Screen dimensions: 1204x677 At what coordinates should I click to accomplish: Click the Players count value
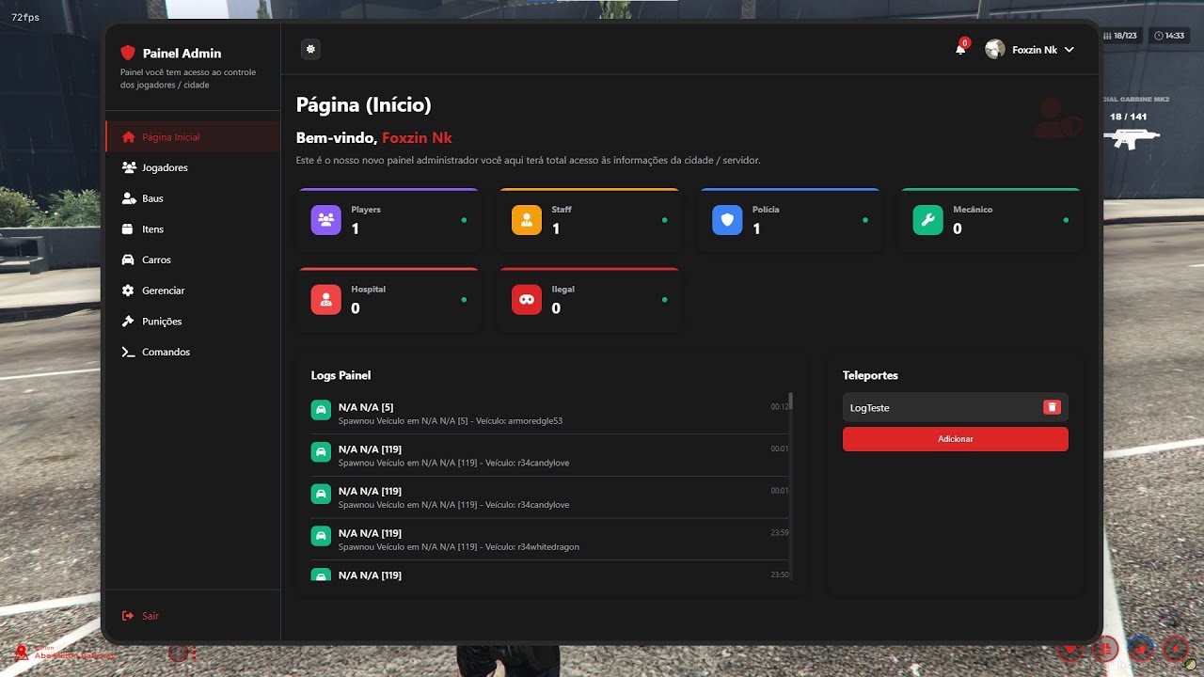tap(356, 228)
